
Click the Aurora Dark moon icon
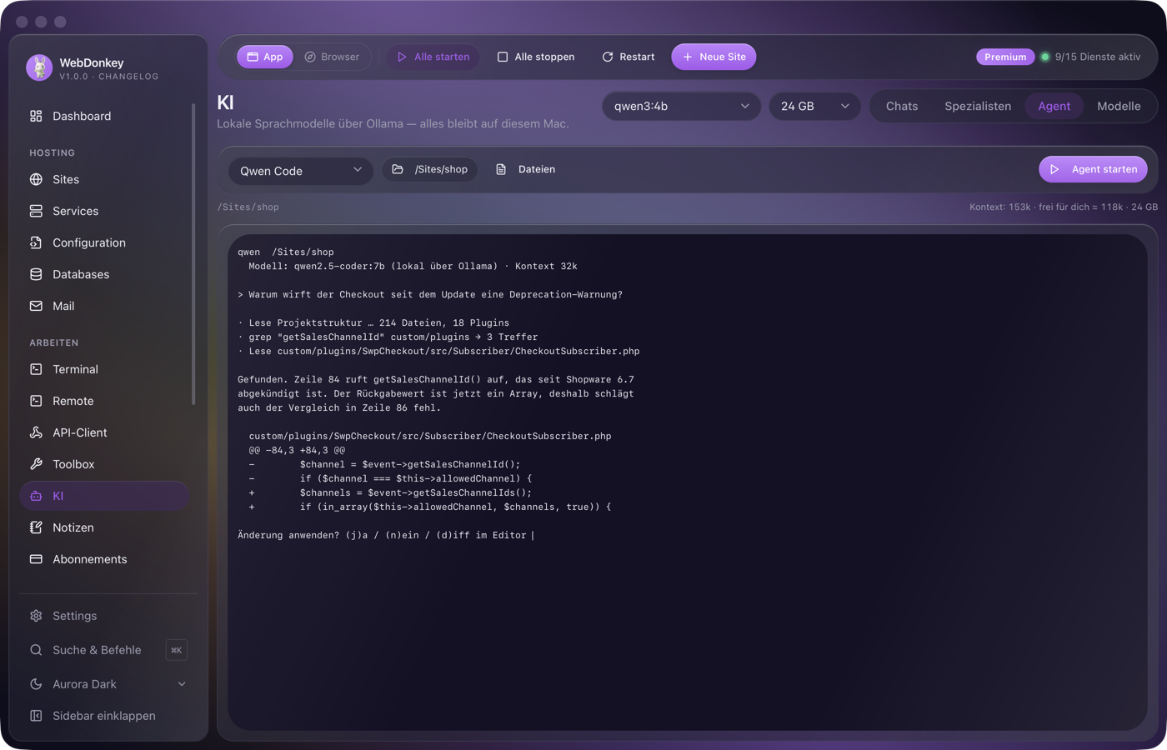click(x=36, y=684)
